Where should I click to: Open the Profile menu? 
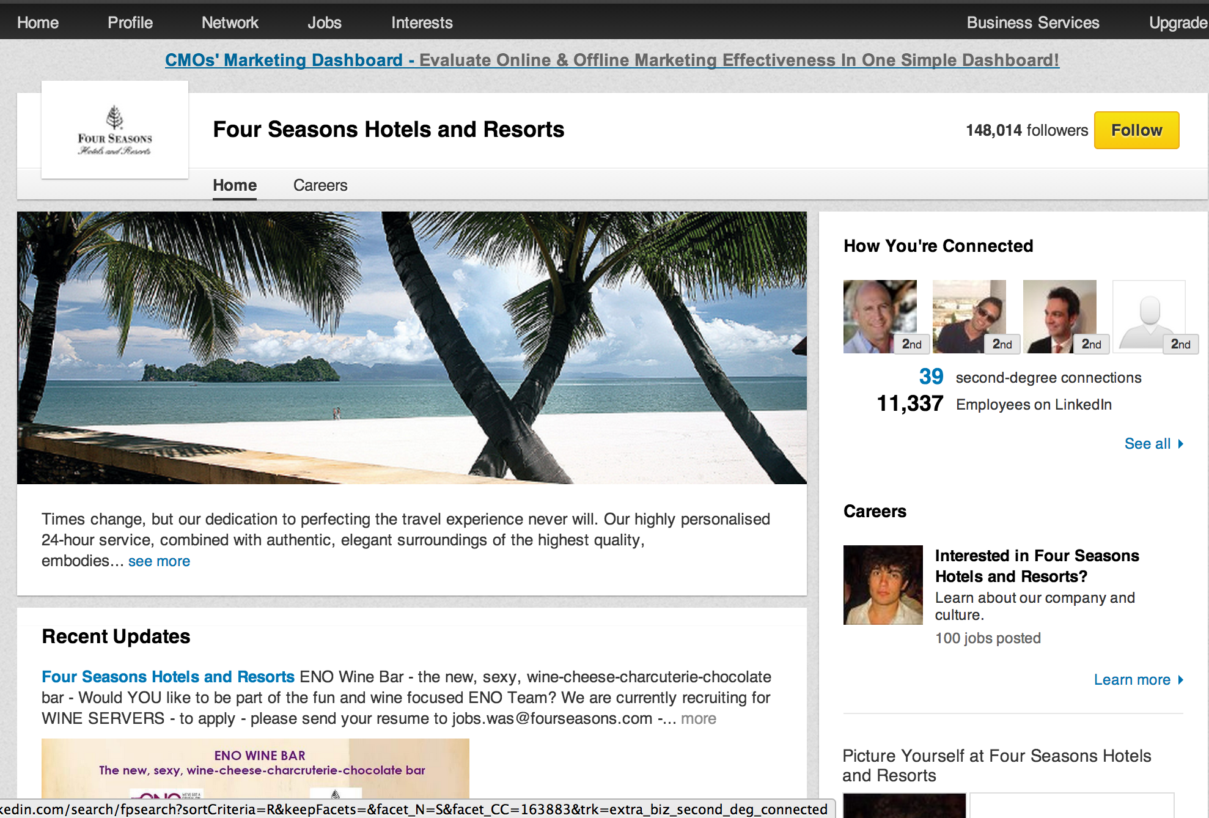[x=130, y=23]
